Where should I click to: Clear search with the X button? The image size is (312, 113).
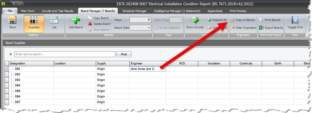(11, 54)
